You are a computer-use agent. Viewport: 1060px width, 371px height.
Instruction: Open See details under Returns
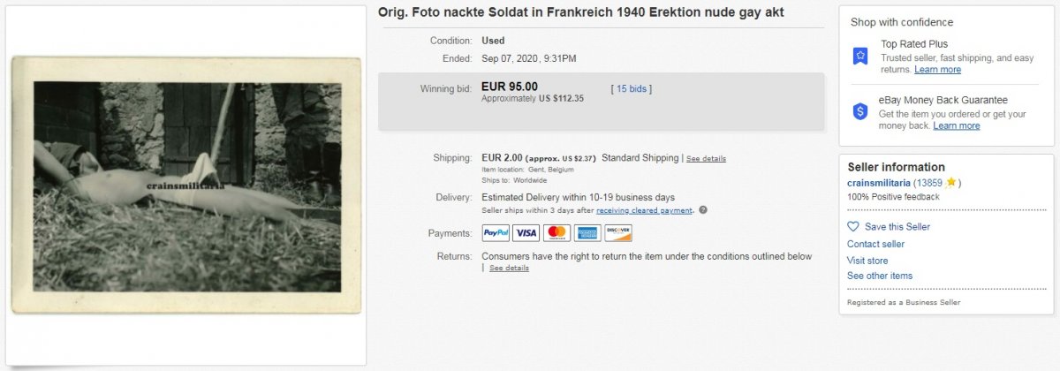510,268
